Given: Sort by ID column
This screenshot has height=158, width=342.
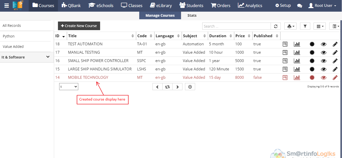Looking at the screenshot, I should coord(60,36).
